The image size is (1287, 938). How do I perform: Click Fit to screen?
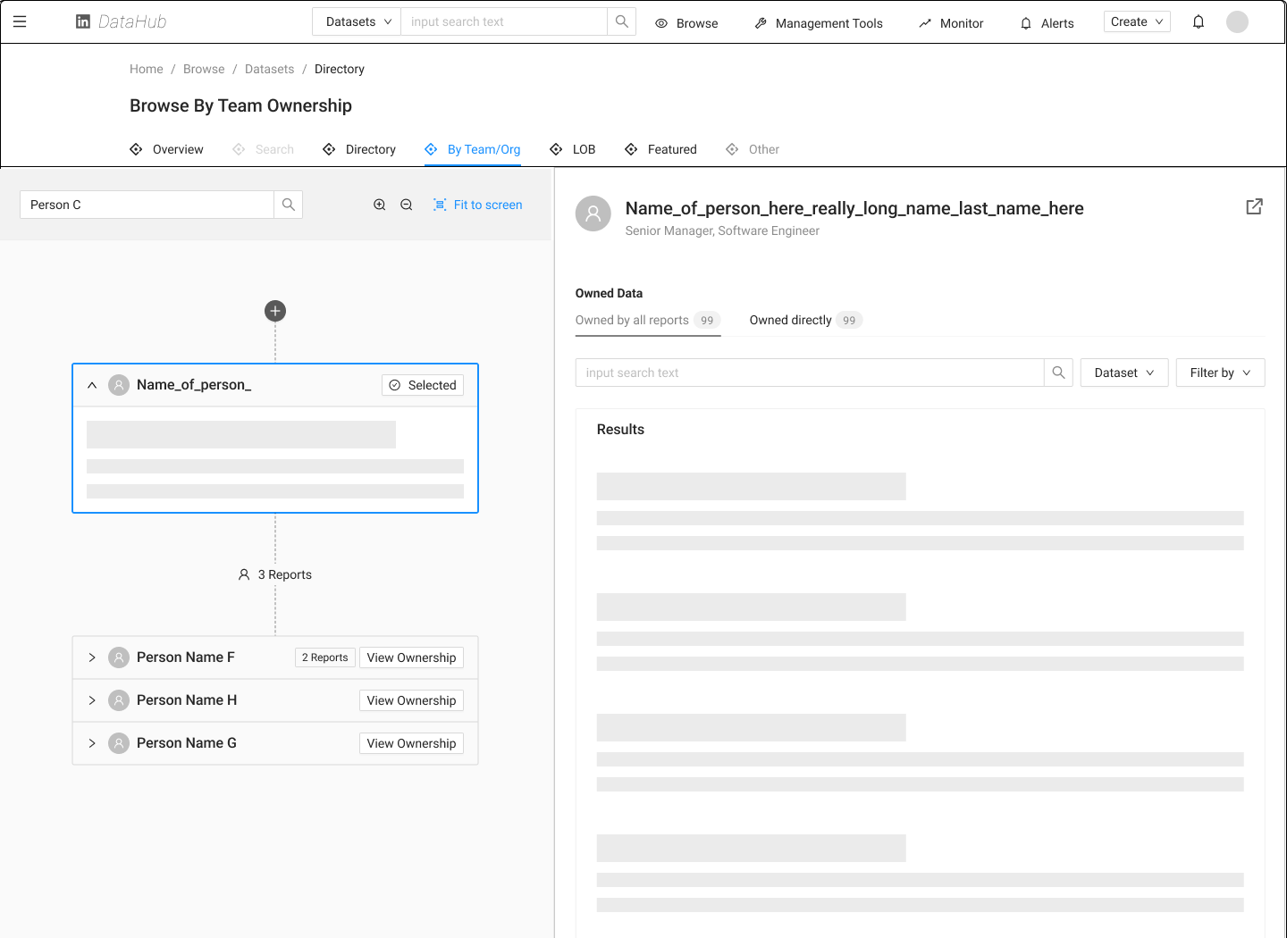[x=478, y=205]
